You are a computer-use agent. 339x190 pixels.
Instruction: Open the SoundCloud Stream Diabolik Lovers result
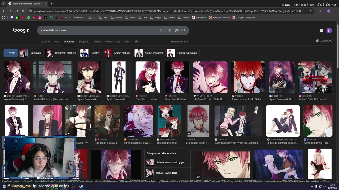(x=138, y=125)
